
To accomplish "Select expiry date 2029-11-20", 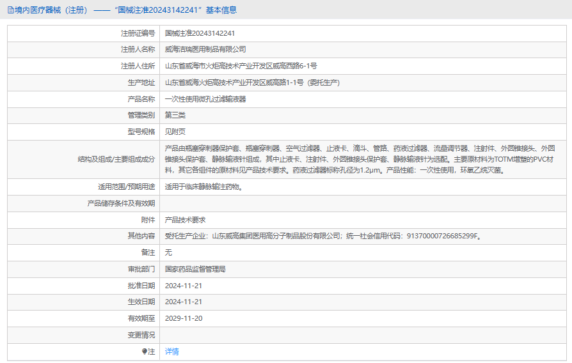I will [184, 318].
